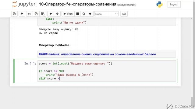Image resolution: width=195 pixels, height=109 pixels.
Task: Click the '(unsaved changes)' status text
Action: point(127,5)
